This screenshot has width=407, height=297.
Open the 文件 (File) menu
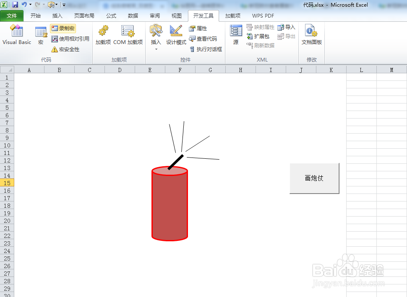(x=12, y=15)
